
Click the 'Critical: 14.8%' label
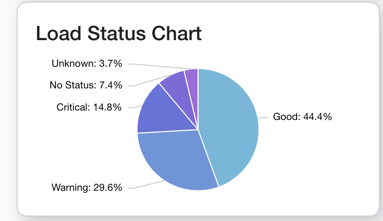click(89, 107)
